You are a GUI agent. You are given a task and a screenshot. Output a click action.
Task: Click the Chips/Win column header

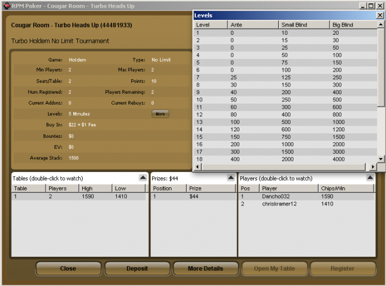click(x=346, y=188)
